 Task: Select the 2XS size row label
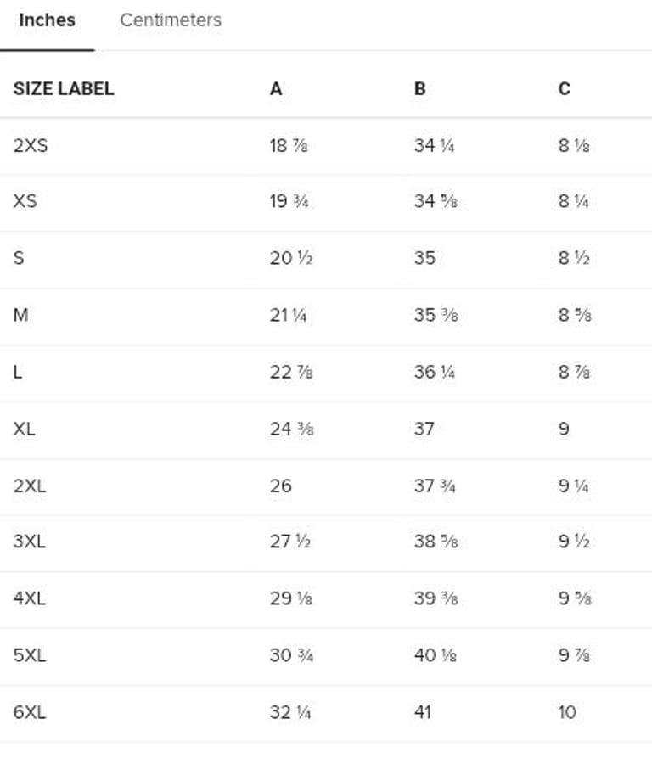(31, 145)
